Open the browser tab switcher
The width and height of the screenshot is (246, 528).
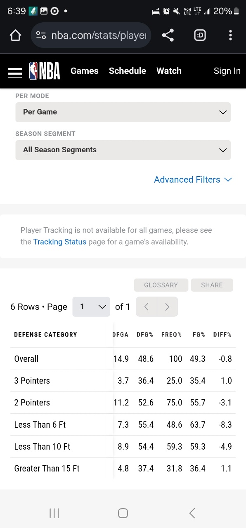point(200,35)
